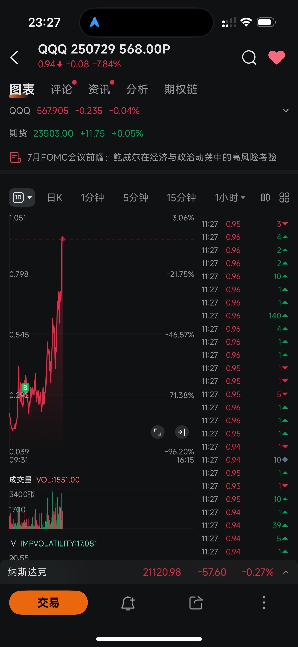Open the search icon
This screenshot has width=298, height=647.
click(249, 58)
